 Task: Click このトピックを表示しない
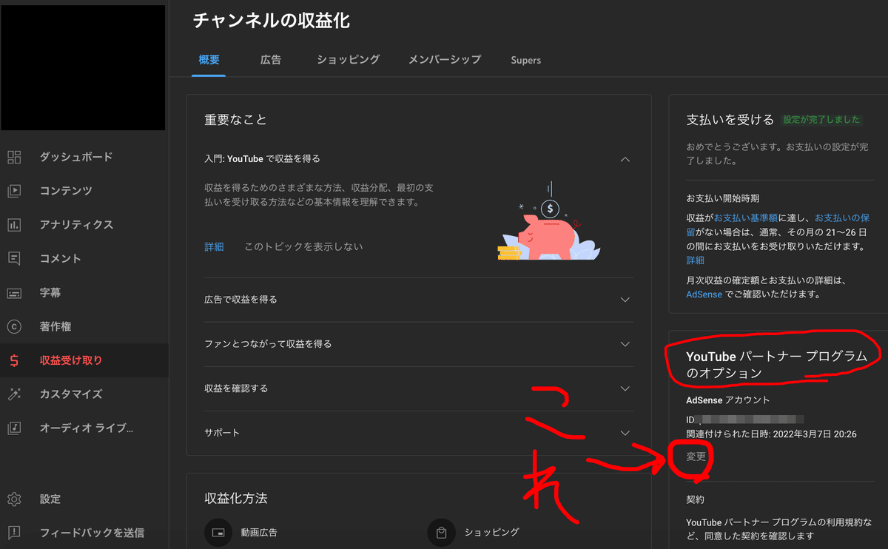[303, 246]
